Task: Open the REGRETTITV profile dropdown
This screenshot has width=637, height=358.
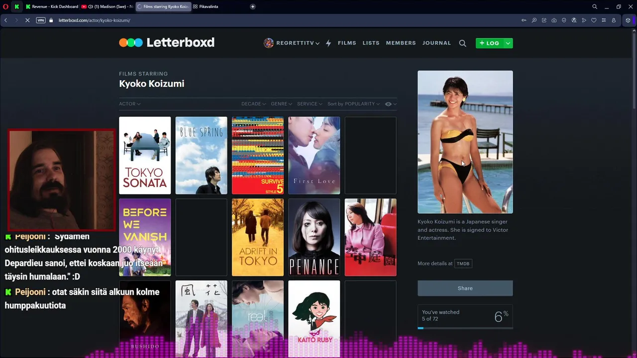Action: click(298, 43)
